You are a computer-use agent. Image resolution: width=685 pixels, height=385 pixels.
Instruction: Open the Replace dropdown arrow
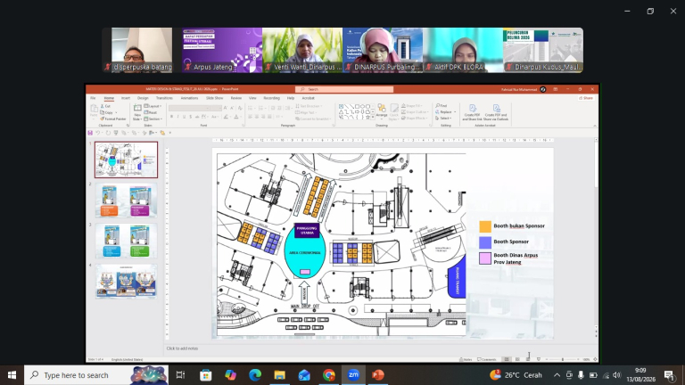455,112
